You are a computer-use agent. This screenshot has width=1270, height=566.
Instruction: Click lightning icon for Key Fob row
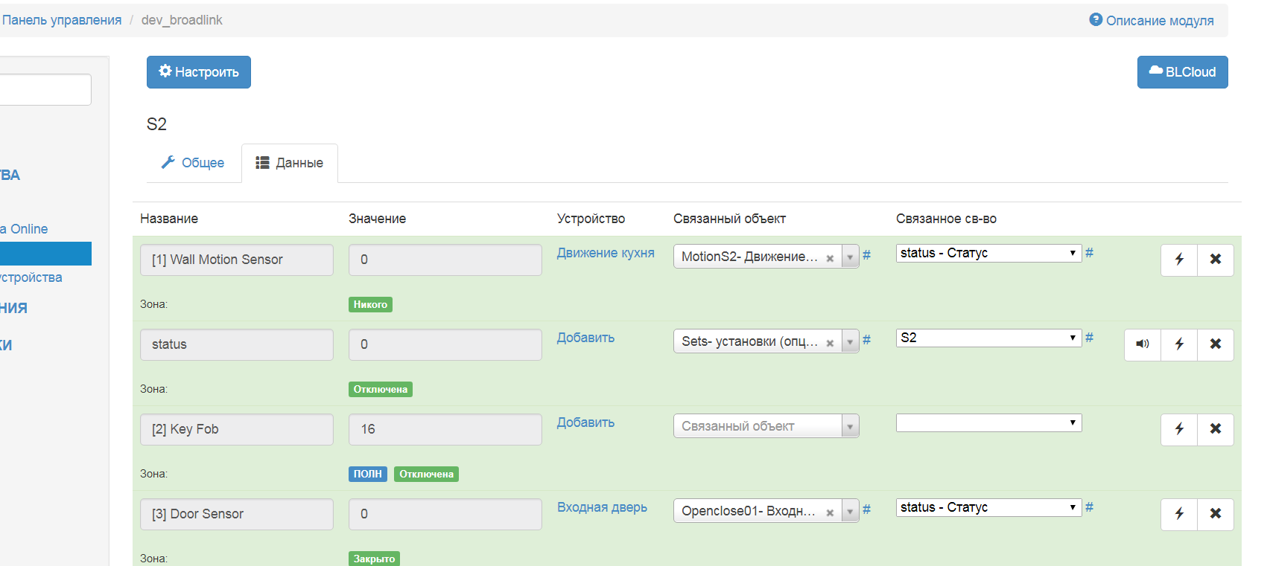click(1179, 429)
